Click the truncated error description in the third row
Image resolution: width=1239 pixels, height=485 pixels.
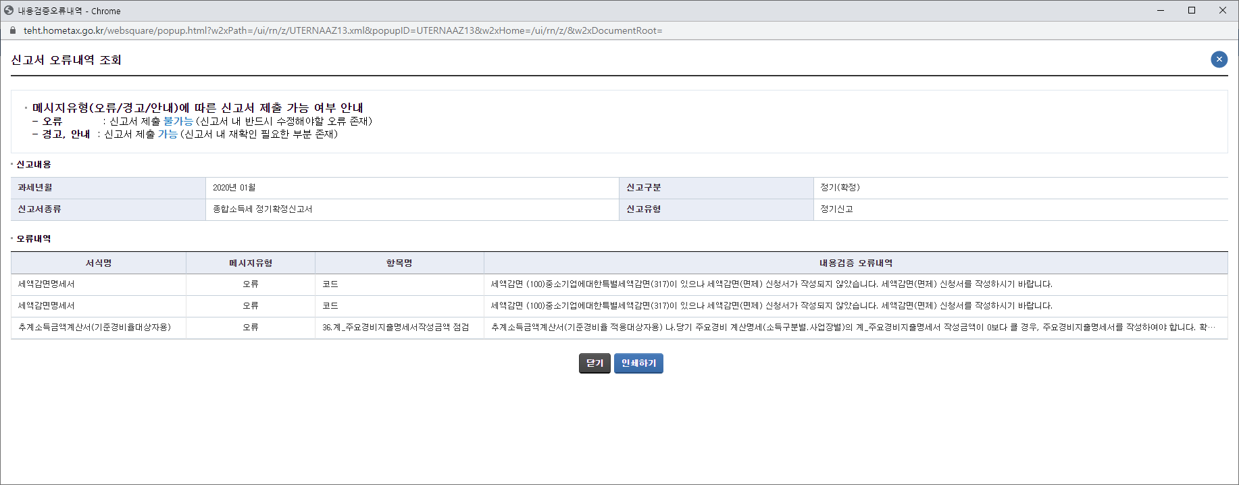(853, 328)
